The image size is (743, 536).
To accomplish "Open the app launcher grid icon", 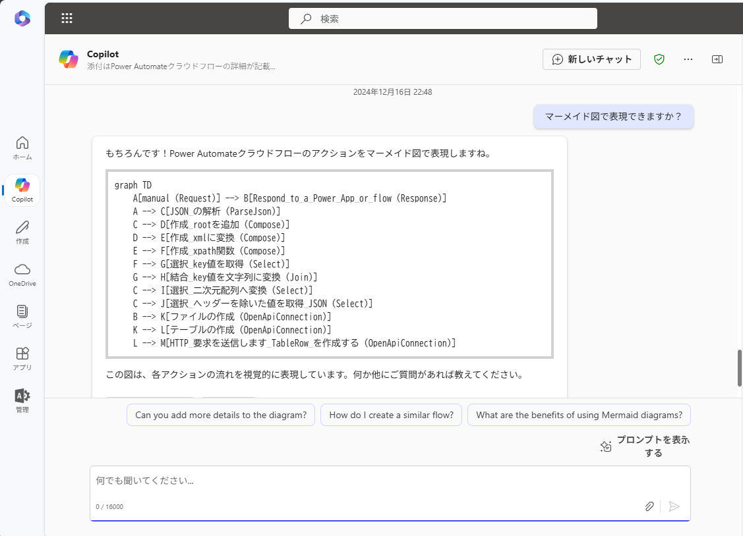I will pos(67,18).
